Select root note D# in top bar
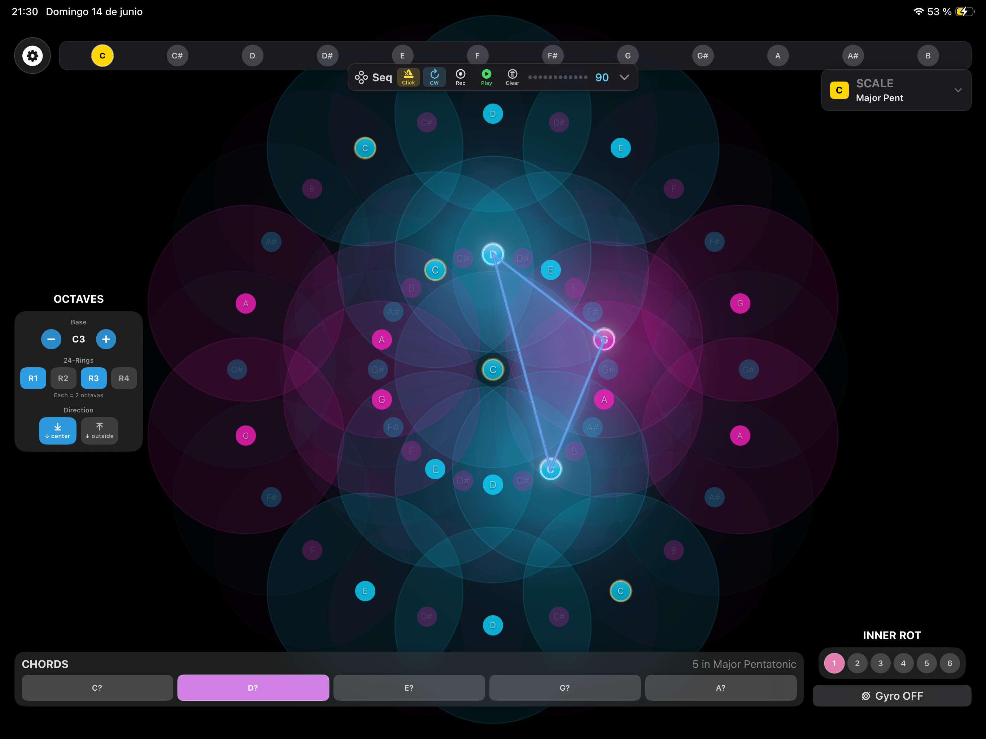986x739 pixels. (327, 56)
